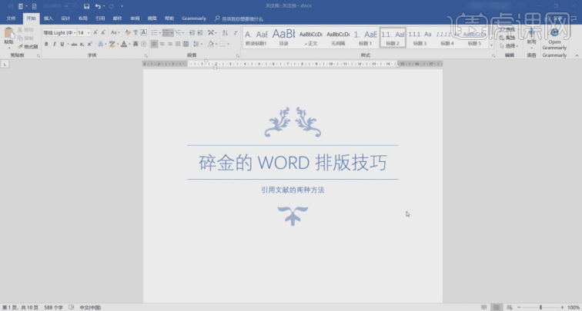Clear all formatting with eraser icon

(128, 32)
